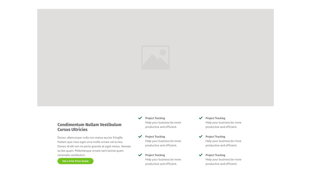
Task: Click the top checkmark icon in the right column
Action: coord(201,118)
